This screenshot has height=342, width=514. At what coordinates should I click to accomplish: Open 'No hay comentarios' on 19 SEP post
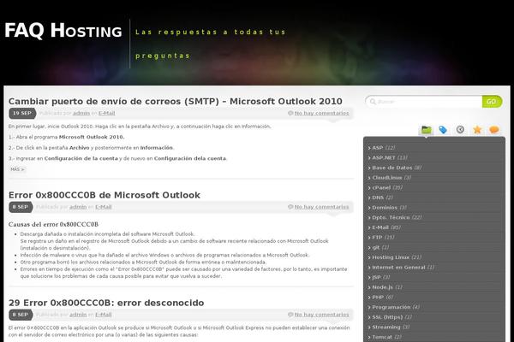[x=321, y=113]
